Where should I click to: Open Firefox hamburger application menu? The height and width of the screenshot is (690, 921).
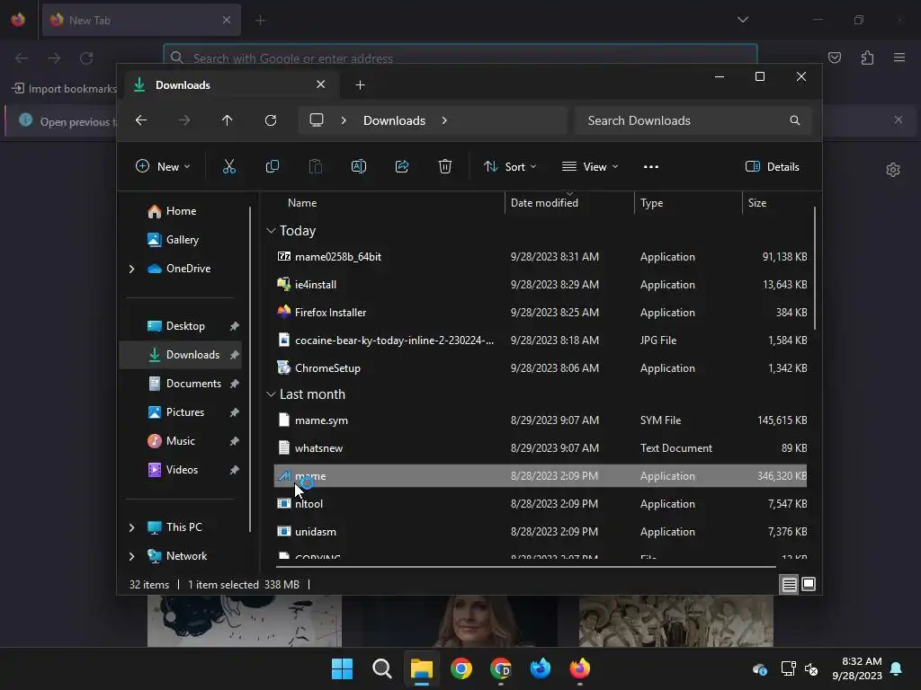point(899,57)
